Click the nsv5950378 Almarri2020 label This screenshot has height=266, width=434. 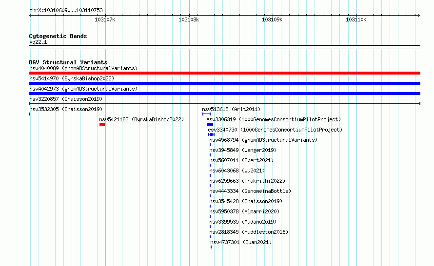(244, 211)
